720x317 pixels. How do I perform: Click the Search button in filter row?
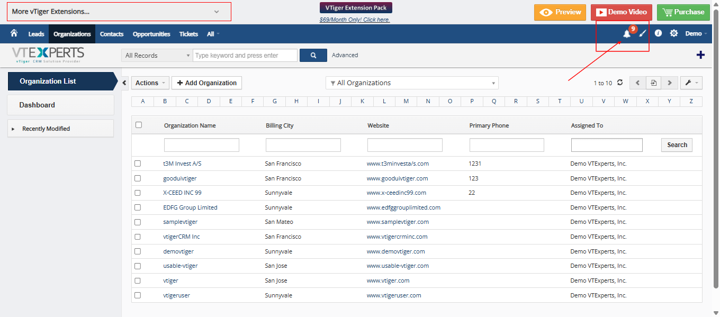[677, 145]
